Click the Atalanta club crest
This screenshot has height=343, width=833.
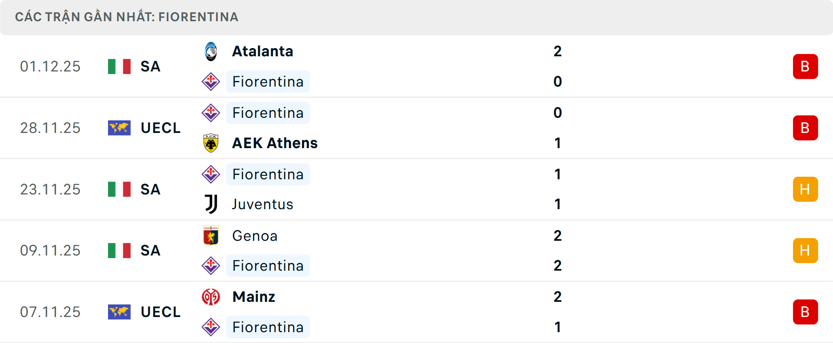[211, 51]
